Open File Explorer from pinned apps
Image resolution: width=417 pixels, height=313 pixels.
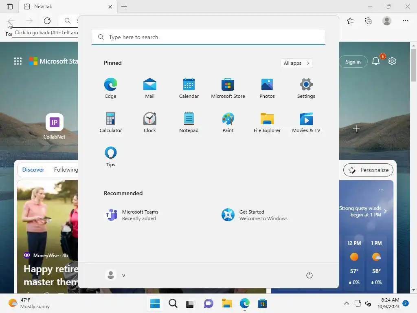click(x=267, y=122)
